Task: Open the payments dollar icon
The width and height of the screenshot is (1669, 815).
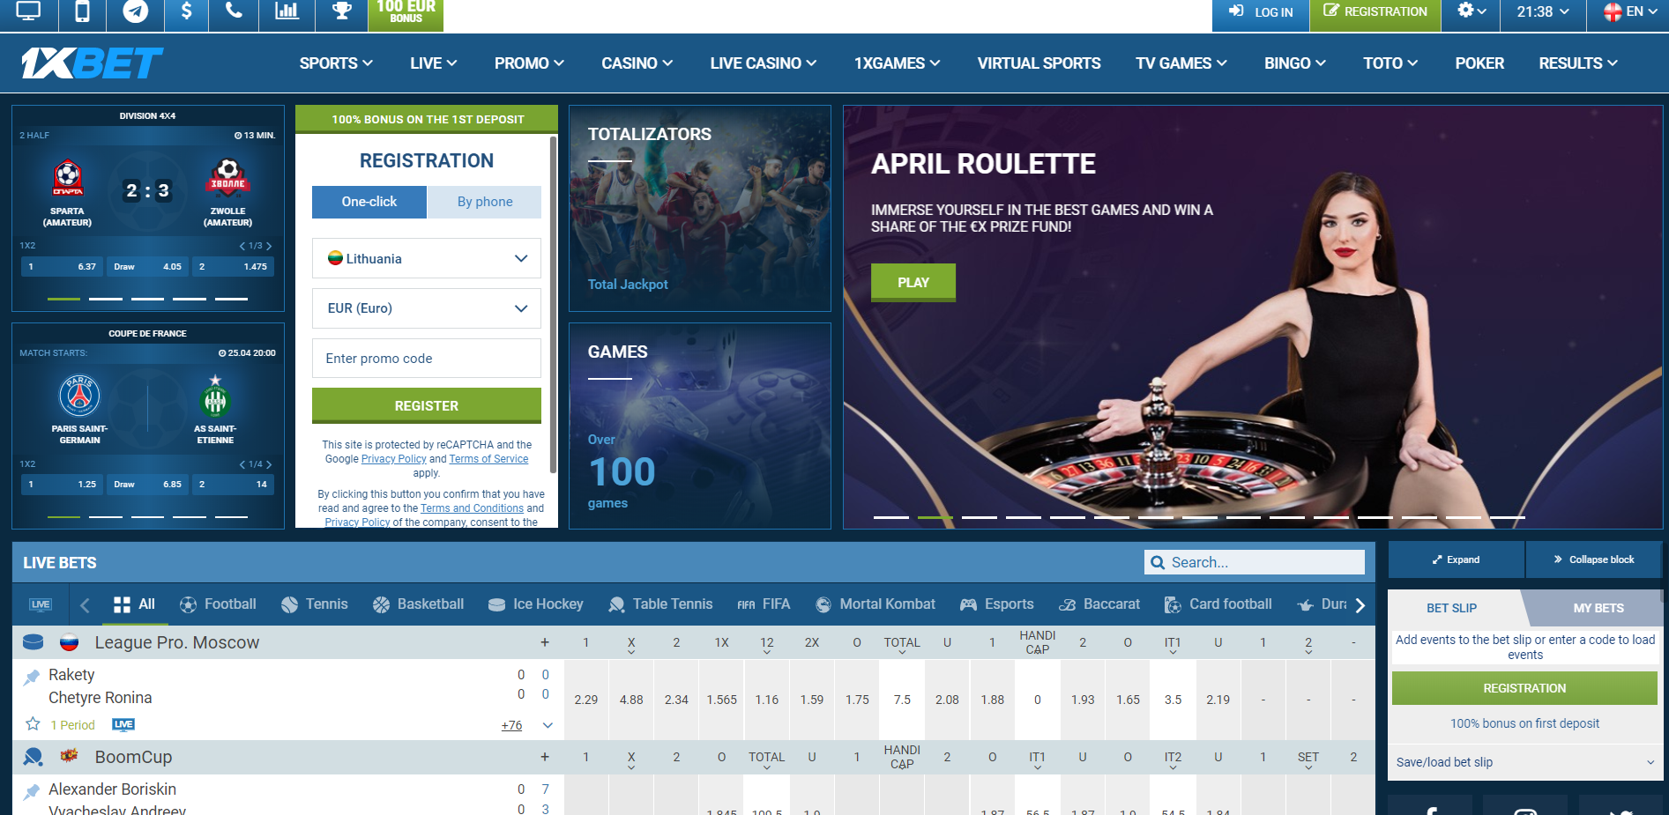Action: coord(186,11)
